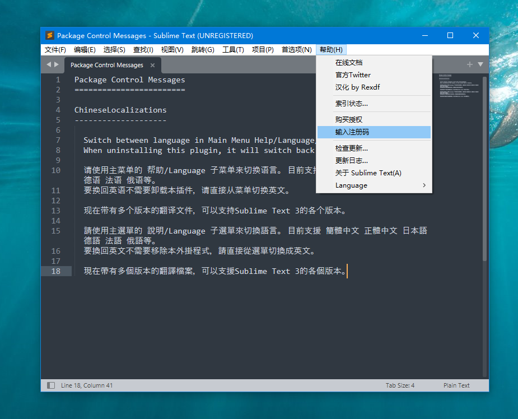Go to previous tab with left arrow
This screenshot has width=518, height=419.
(49, 64)
